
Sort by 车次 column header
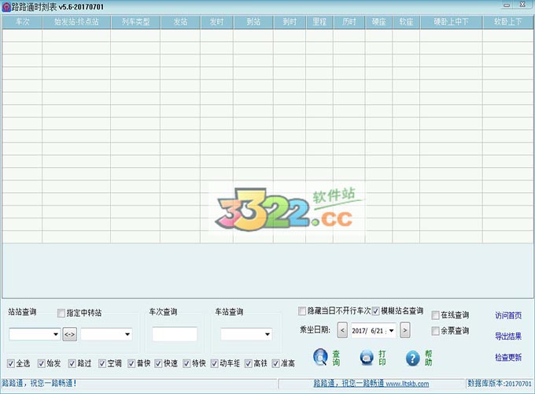(x=23, y=22)
